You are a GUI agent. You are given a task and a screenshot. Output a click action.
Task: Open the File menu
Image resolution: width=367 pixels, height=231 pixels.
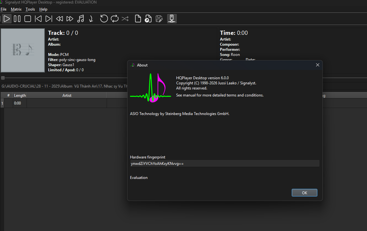click(3, 9)
